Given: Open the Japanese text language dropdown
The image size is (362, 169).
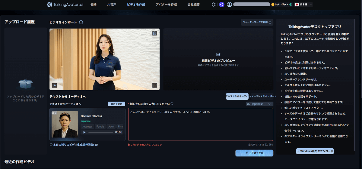Looking at the screenshot, I should [259, 104].
